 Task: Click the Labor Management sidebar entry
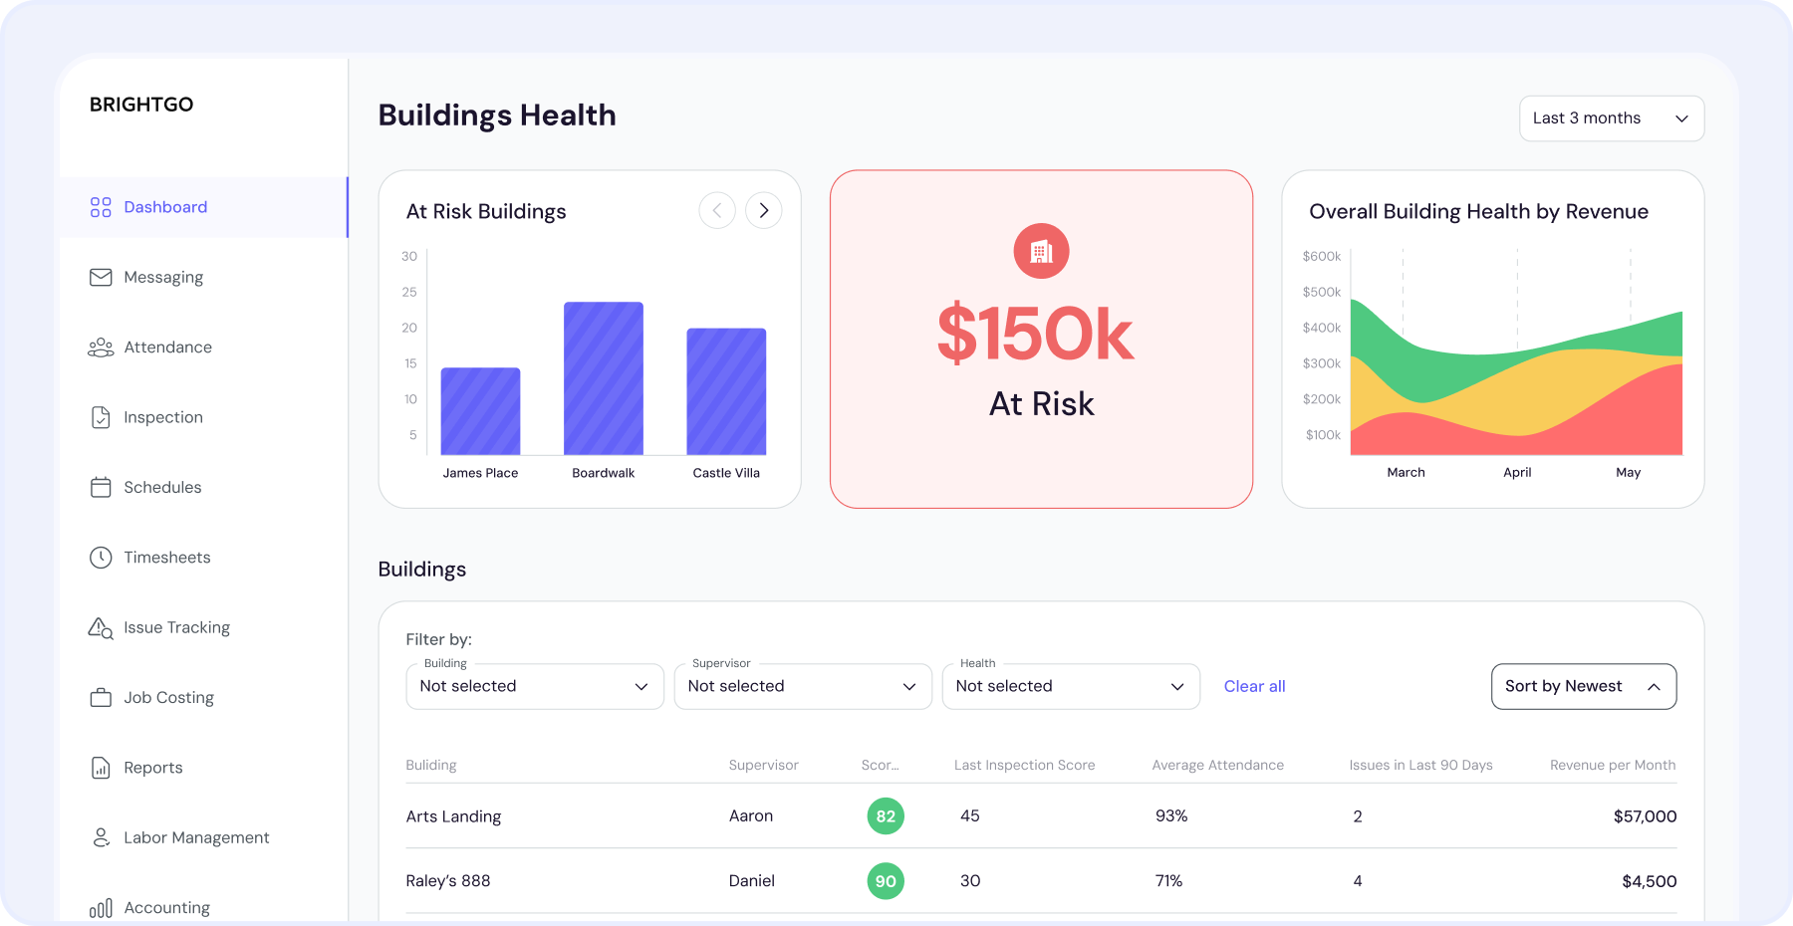point(196,837)
